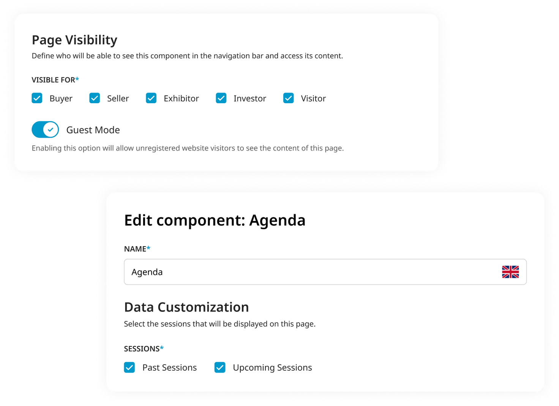Click the Upcoming Sessions label text
559x406 pixels.
click(x=272, y=368)
